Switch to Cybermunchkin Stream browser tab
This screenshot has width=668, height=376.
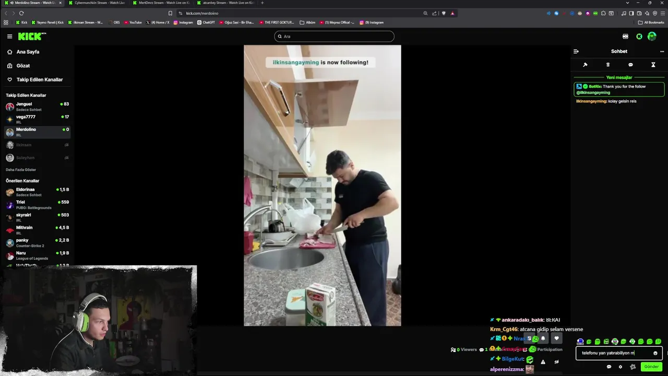click(97, 3)
